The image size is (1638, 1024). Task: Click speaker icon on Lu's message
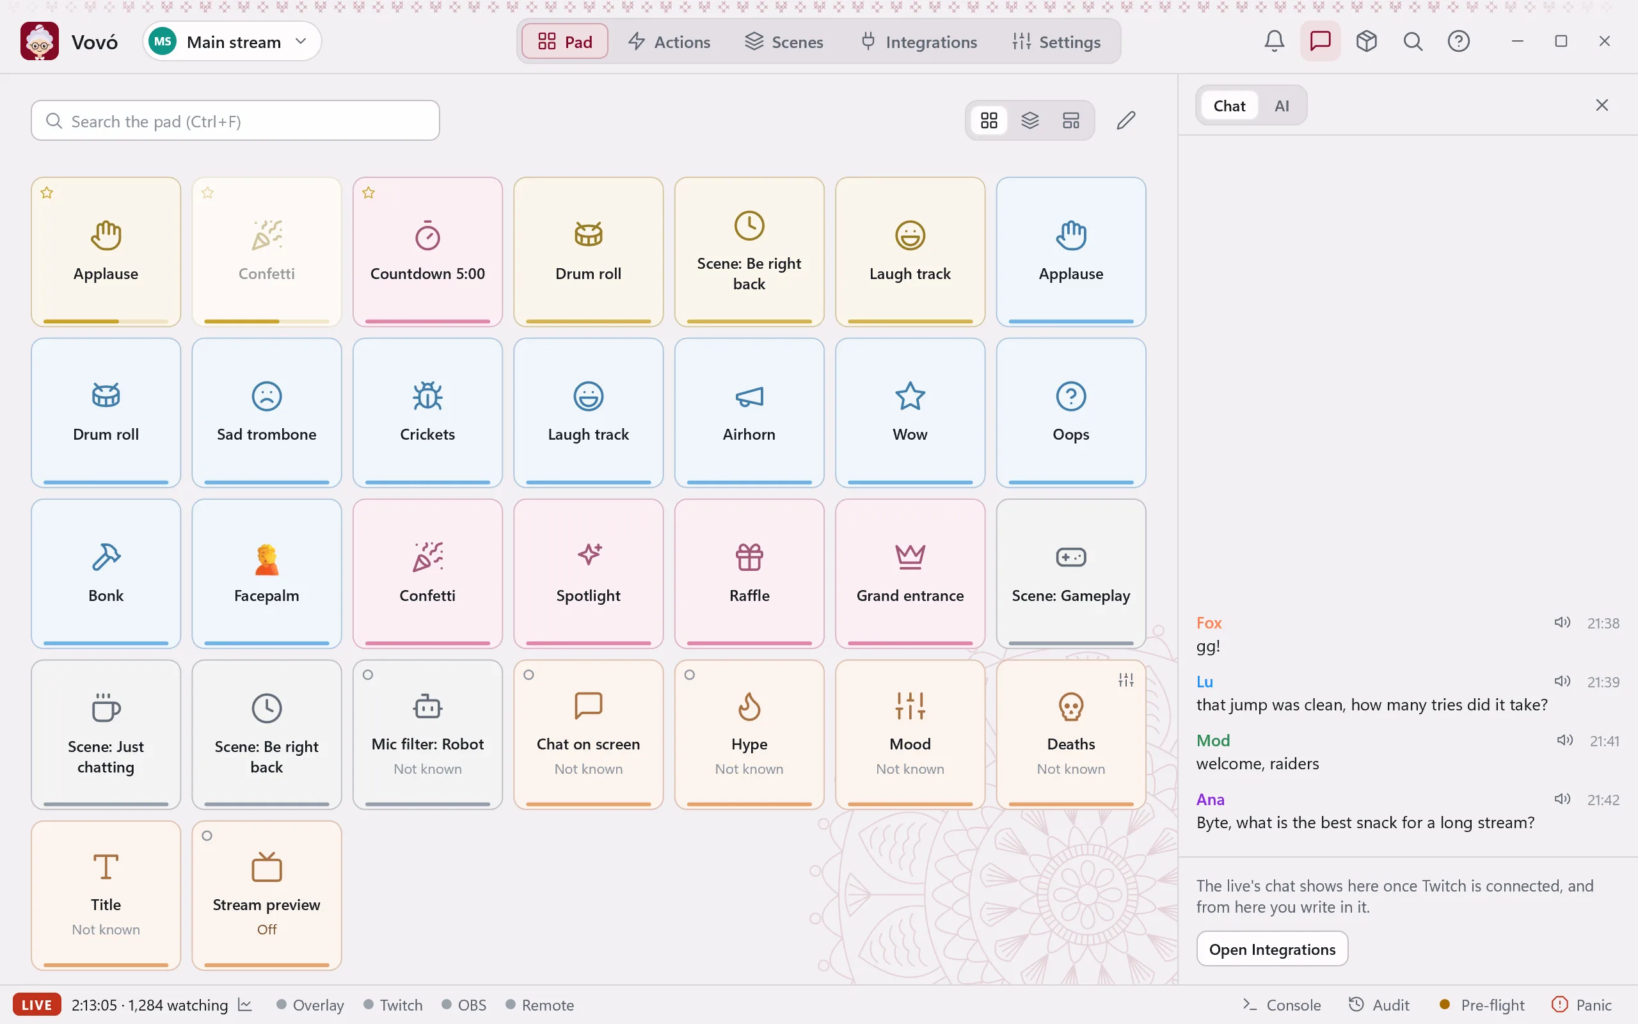pos(1562,682)
